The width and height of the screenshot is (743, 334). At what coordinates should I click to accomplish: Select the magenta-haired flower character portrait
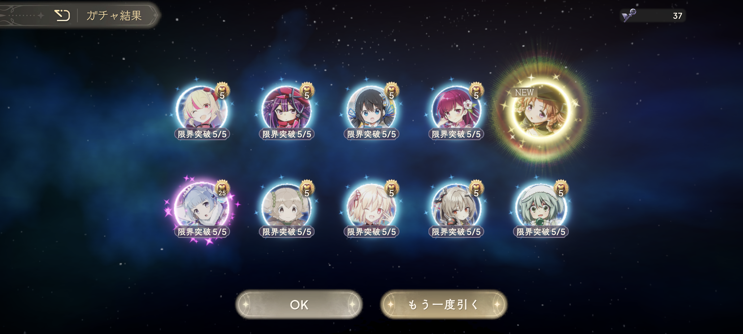[x=456, y=110]
